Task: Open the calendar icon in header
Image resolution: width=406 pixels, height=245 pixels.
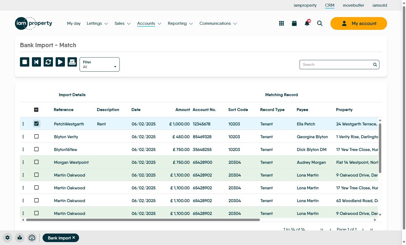Action: tap(294, 23)
